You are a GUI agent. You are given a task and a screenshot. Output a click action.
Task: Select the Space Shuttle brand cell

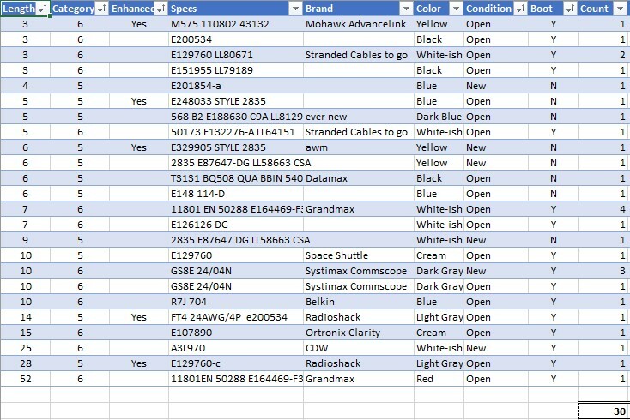pos(359,255)
